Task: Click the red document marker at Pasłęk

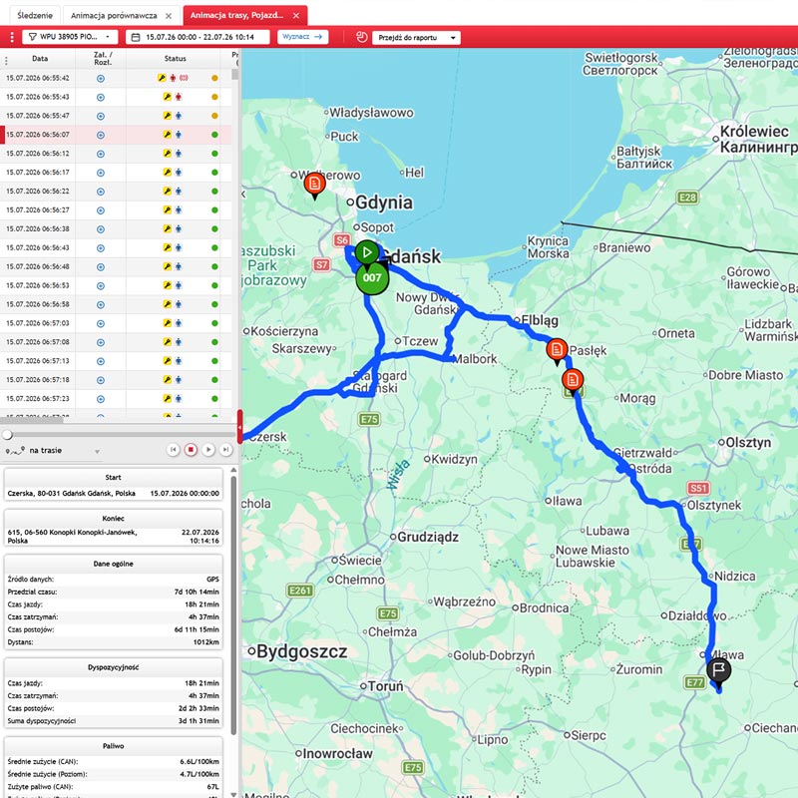Action: [x=557, y=351]
